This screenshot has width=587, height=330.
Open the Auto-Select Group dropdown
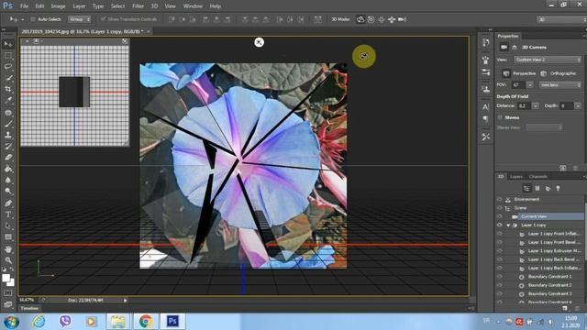pos(80,19)
